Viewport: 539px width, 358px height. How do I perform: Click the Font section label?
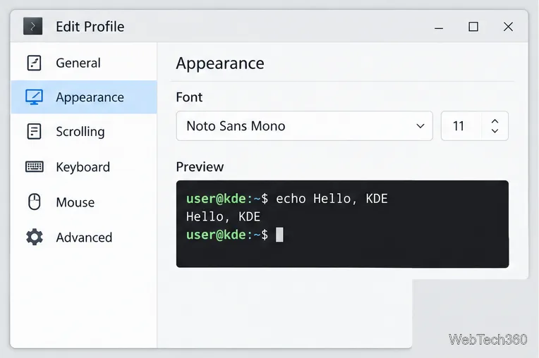tap(189, 97)
